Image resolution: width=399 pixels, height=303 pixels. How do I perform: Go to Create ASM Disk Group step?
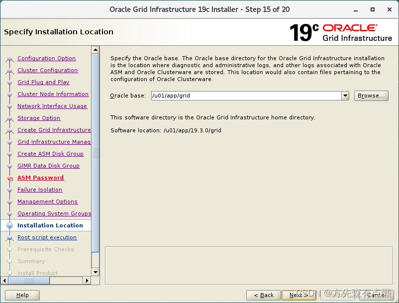click(50, 154)
